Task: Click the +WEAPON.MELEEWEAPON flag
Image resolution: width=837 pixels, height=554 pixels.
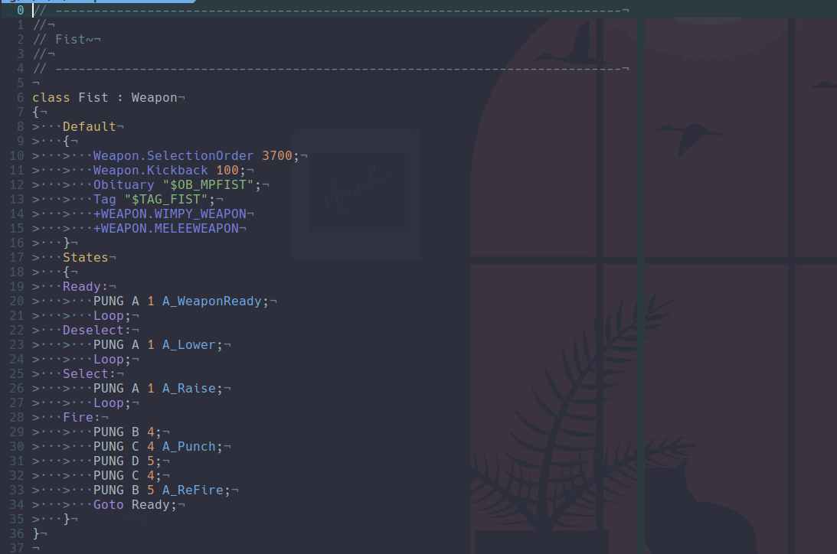Action: click(169, 228)
